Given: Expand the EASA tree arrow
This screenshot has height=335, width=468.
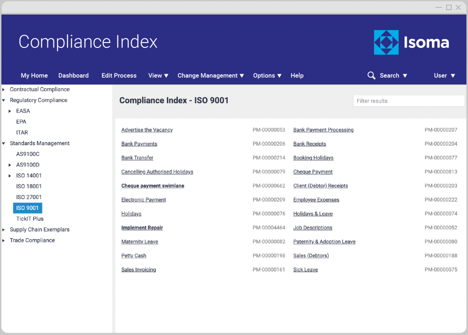Looking at the screenshot, I should pyautogui.click(x=10, y=111).
